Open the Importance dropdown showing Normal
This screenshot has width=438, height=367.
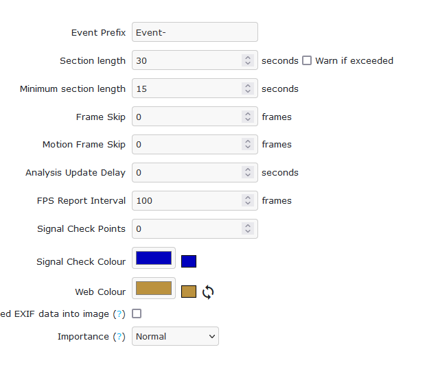click(x=176, y=336)
